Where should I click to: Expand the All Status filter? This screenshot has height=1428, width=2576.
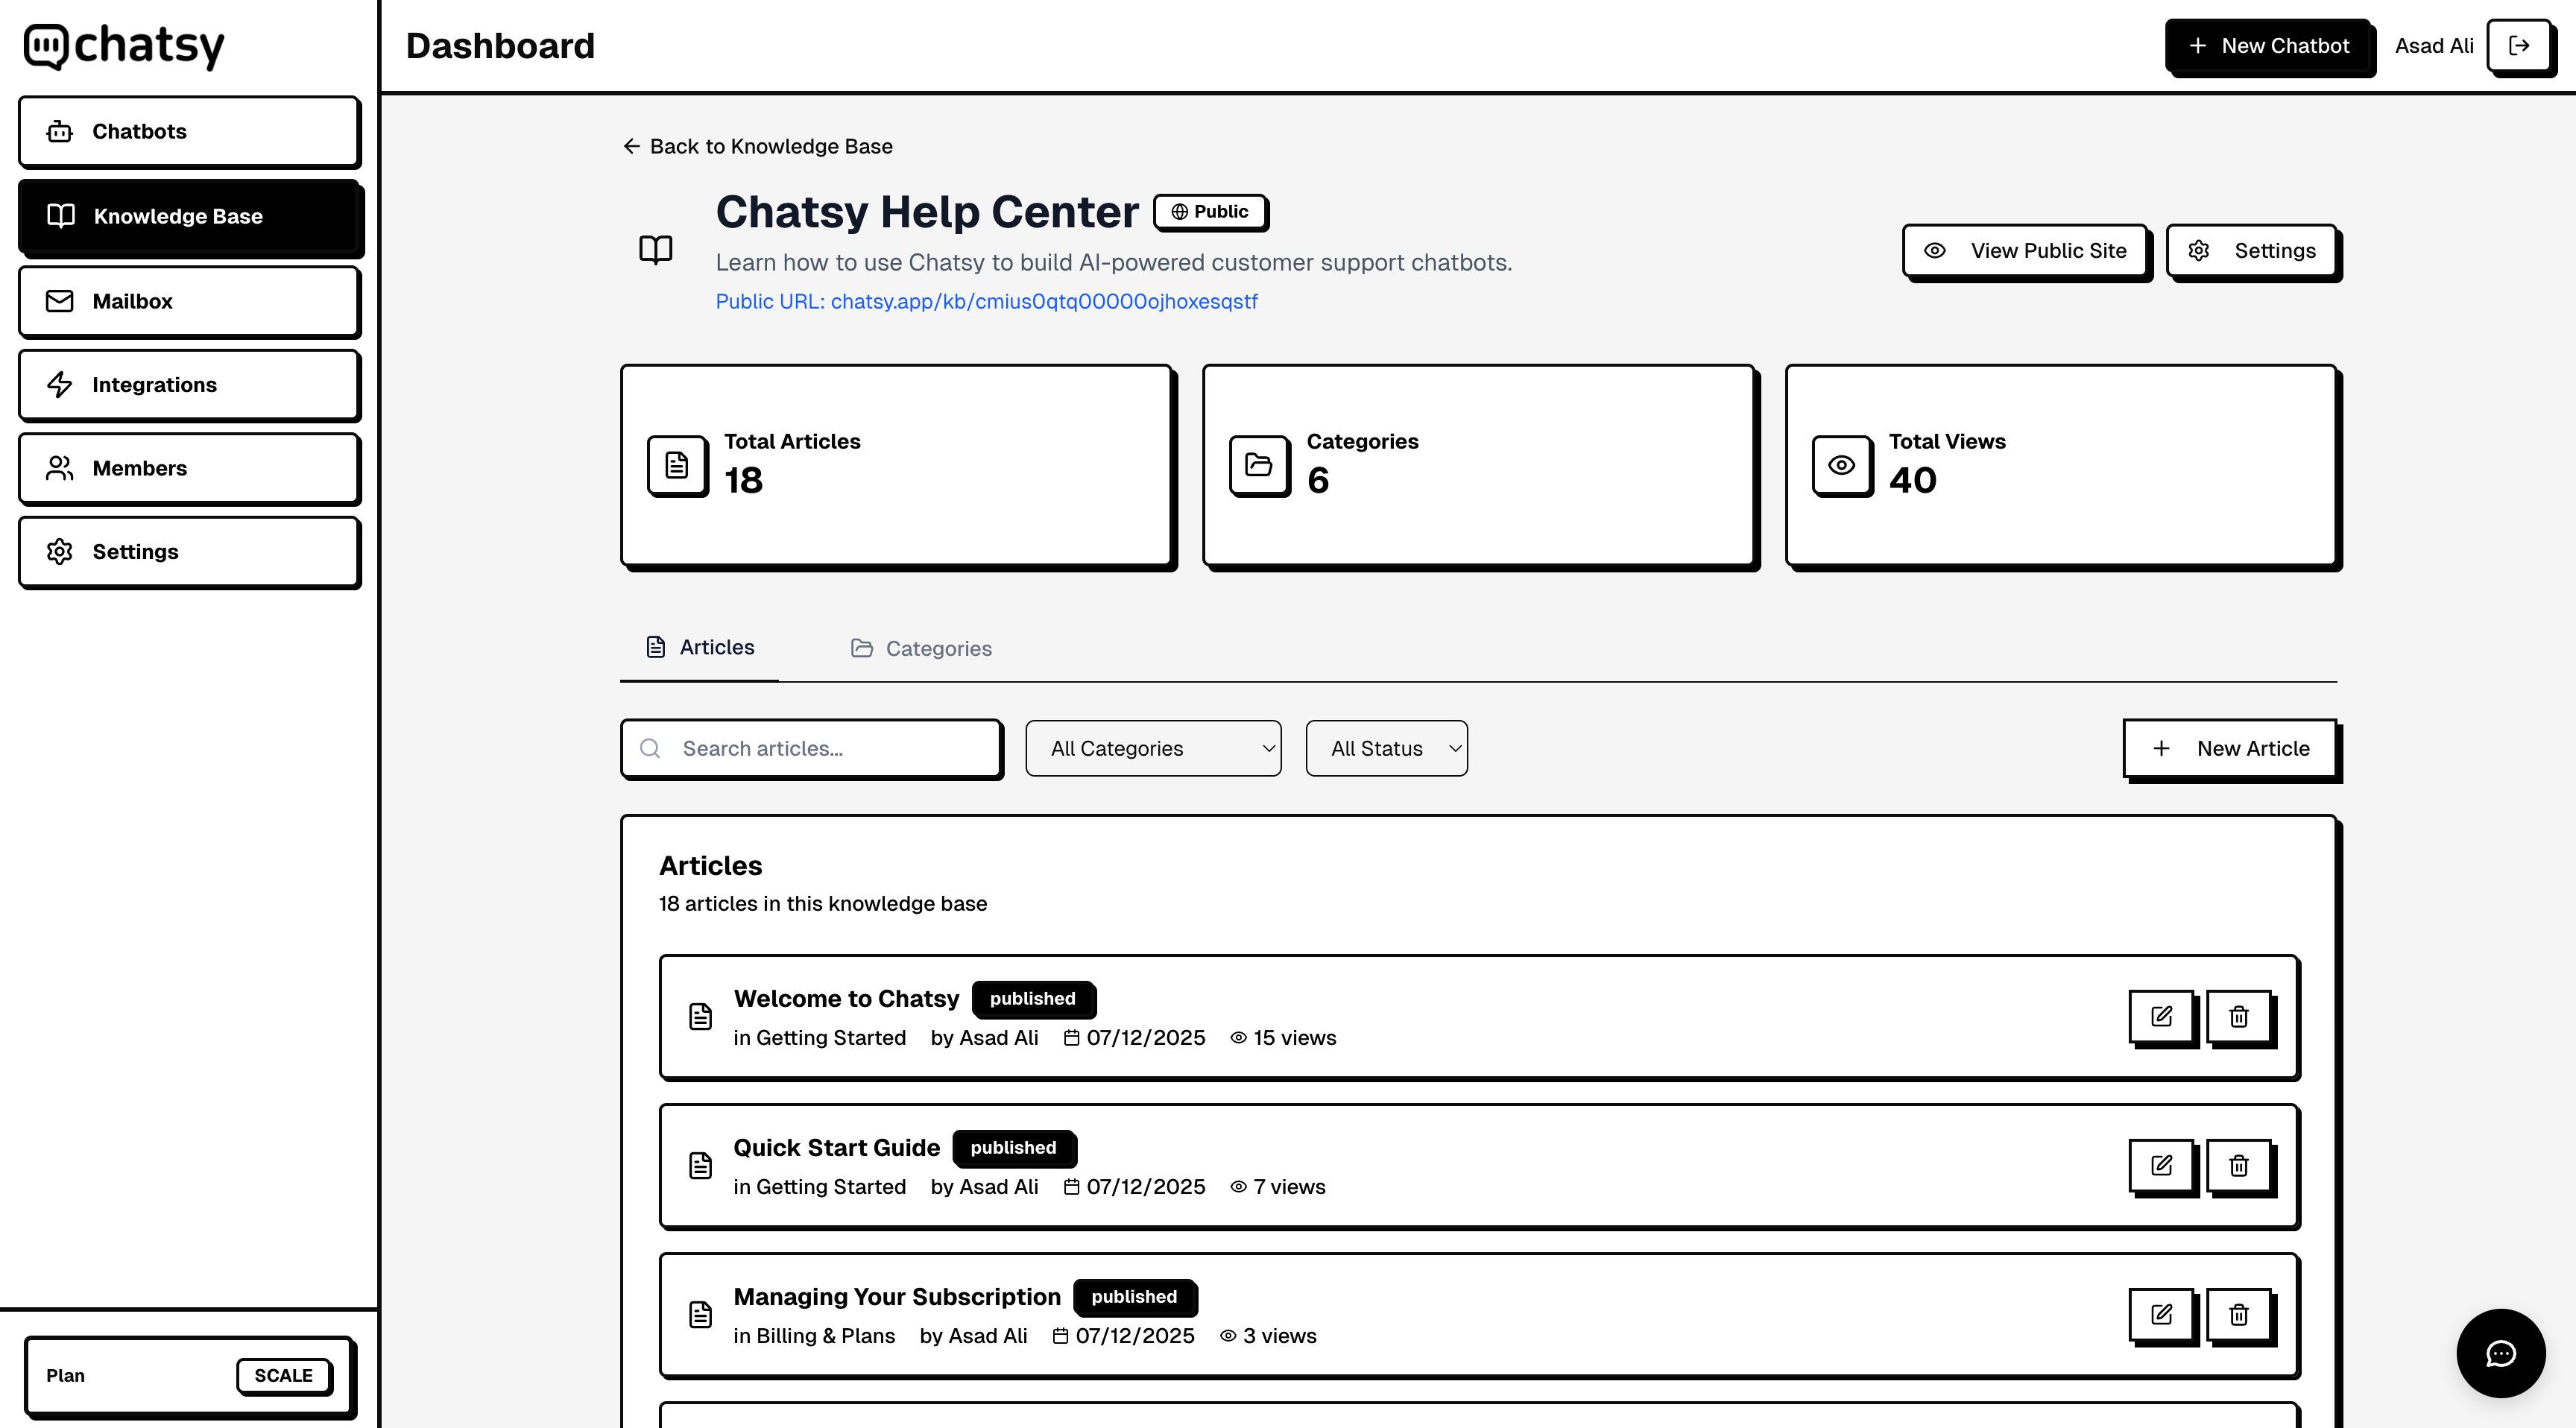tap(1386, 748)
